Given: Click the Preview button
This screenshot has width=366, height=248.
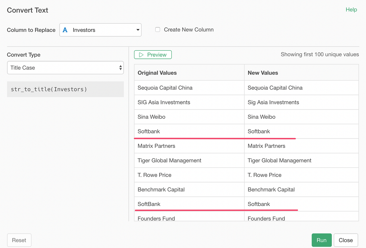Looking at the screenshot, I should 153,55.
